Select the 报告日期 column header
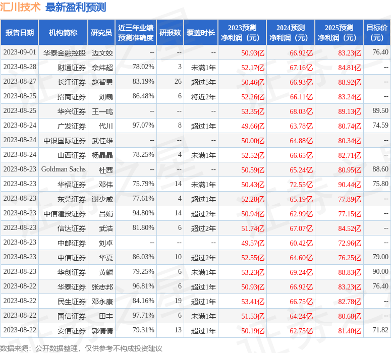The width and height of the screenshot is (391, 353). (20, 33)
